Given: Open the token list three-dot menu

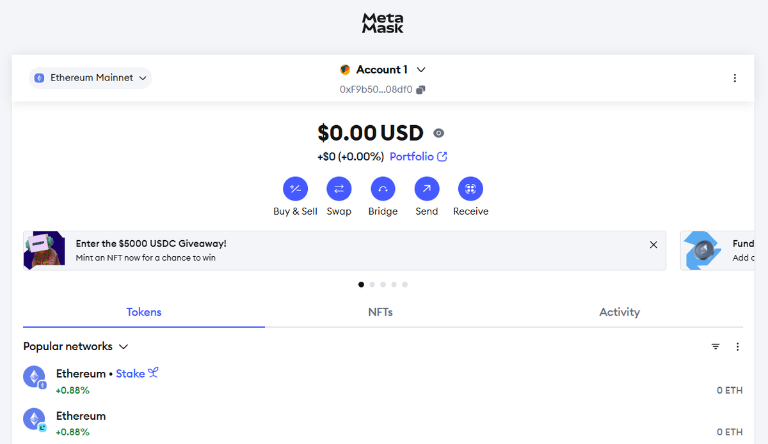Looking at the screenshot, I should pyautogui.click(x=737, y=346).
